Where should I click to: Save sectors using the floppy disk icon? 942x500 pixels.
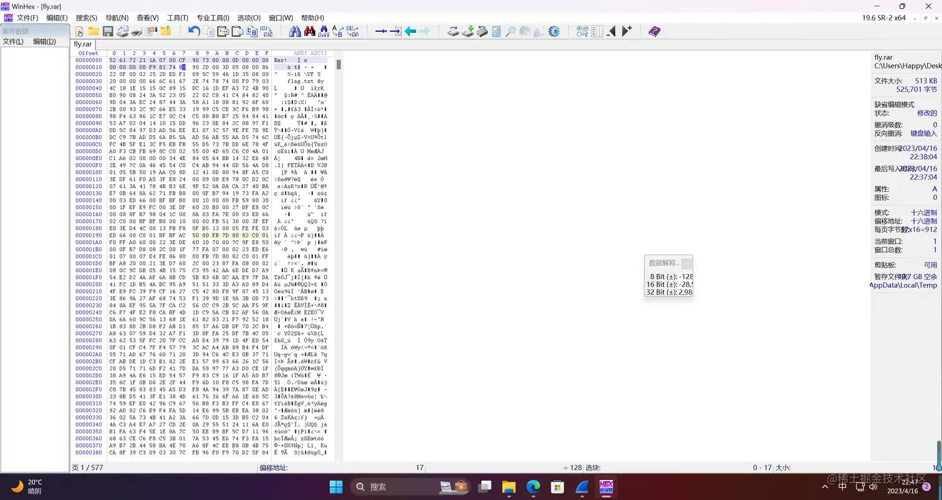(x=108, y=31)
